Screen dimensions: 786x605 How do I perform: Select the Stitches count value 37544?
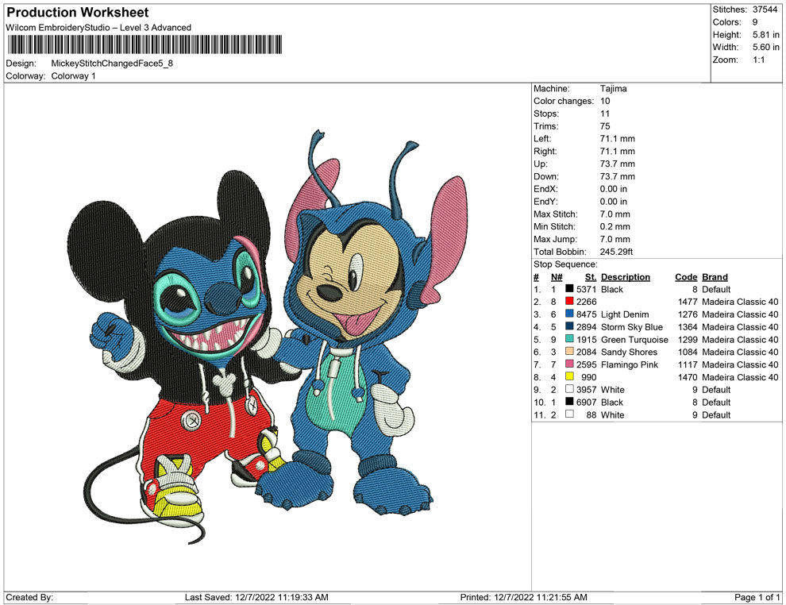click(765, 10)
